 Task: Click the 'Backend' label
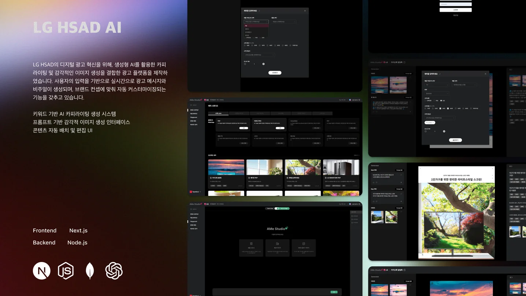44,243
